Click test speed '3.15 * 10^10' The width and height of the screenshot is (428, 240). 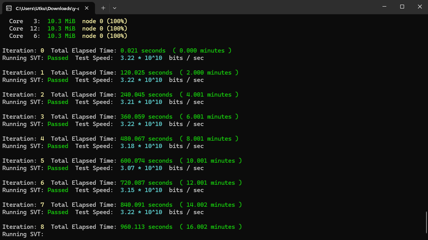pos(141,190)
